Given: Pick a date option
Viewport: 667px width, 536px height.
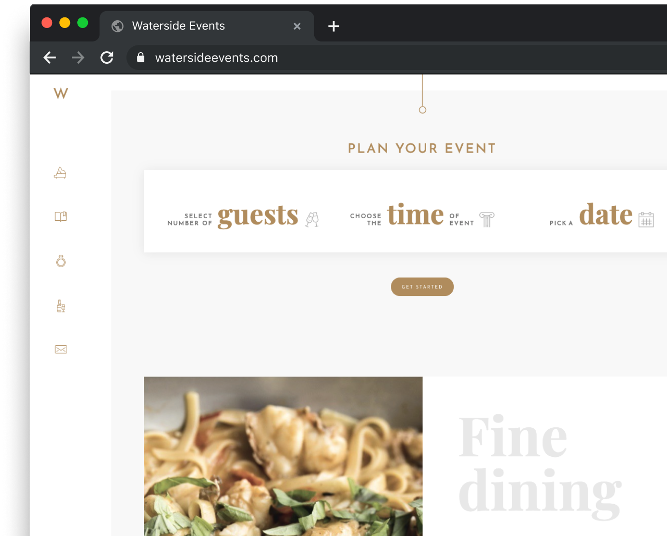Looking at the screenshot, I should (601, 215).
